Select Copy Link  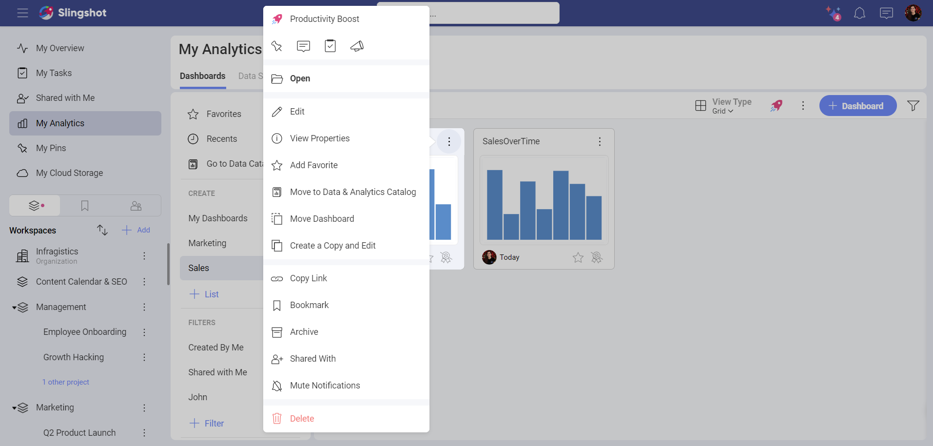(346, 278)
